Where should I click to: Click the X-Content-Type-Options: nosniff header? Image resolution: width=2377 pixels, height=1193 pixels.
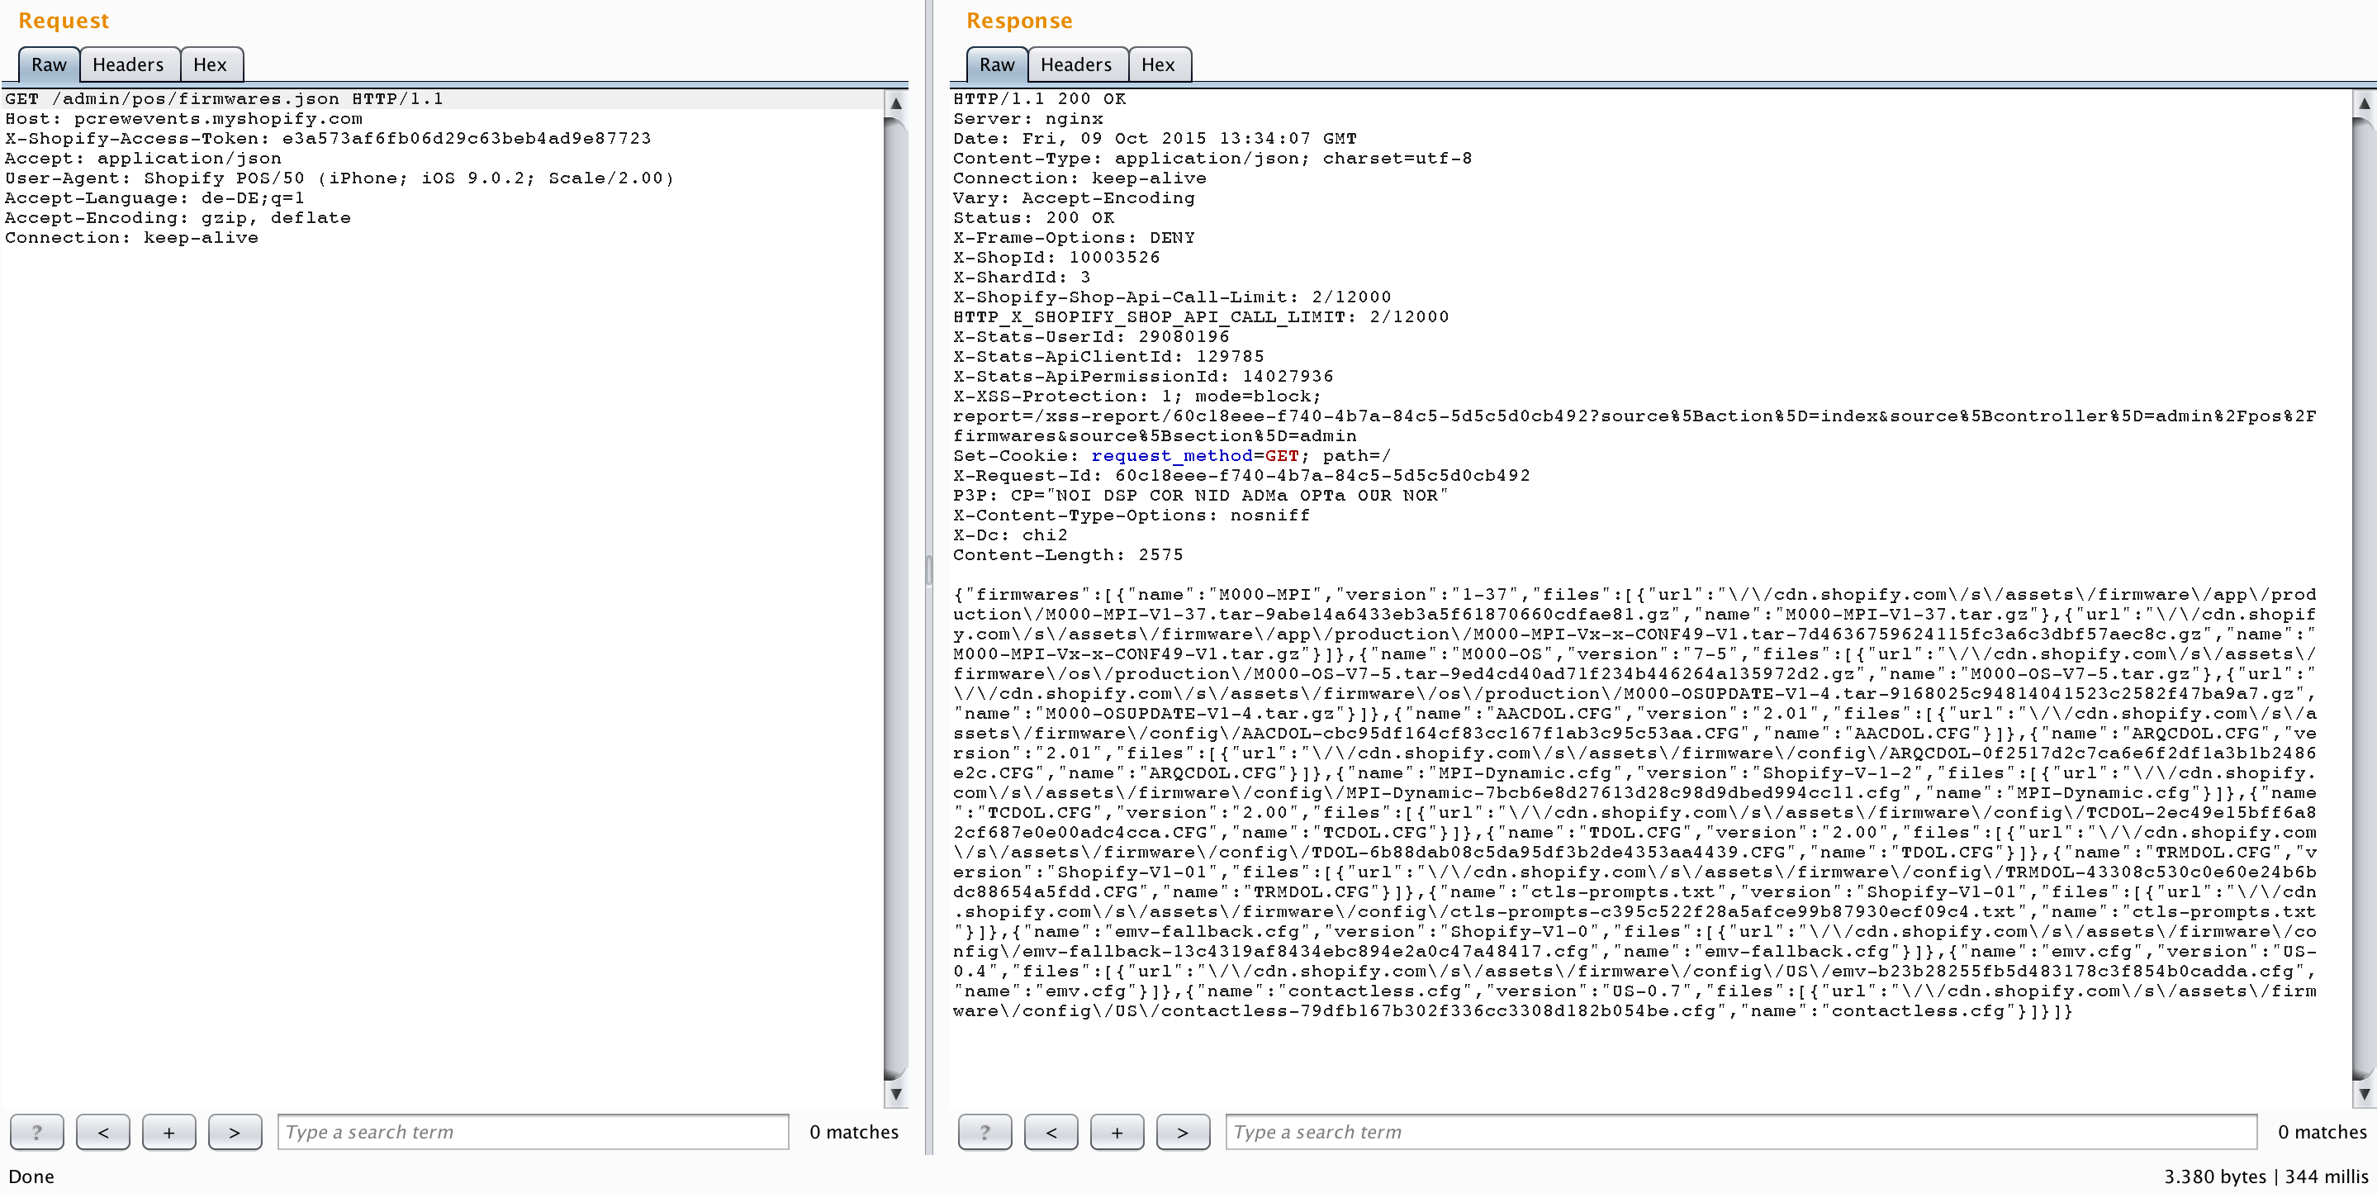tap(1132, 516)
